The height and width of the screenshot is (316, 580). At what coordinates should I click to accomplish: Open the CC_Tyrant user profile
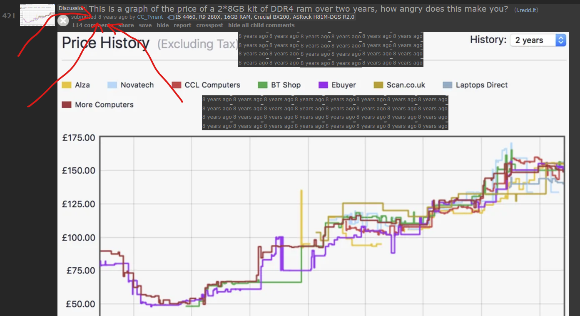pos(150,17)
